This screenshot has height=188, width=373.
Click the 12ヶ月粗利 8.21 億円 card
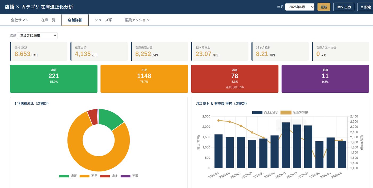pyautogui.click(x=280, y=51)
